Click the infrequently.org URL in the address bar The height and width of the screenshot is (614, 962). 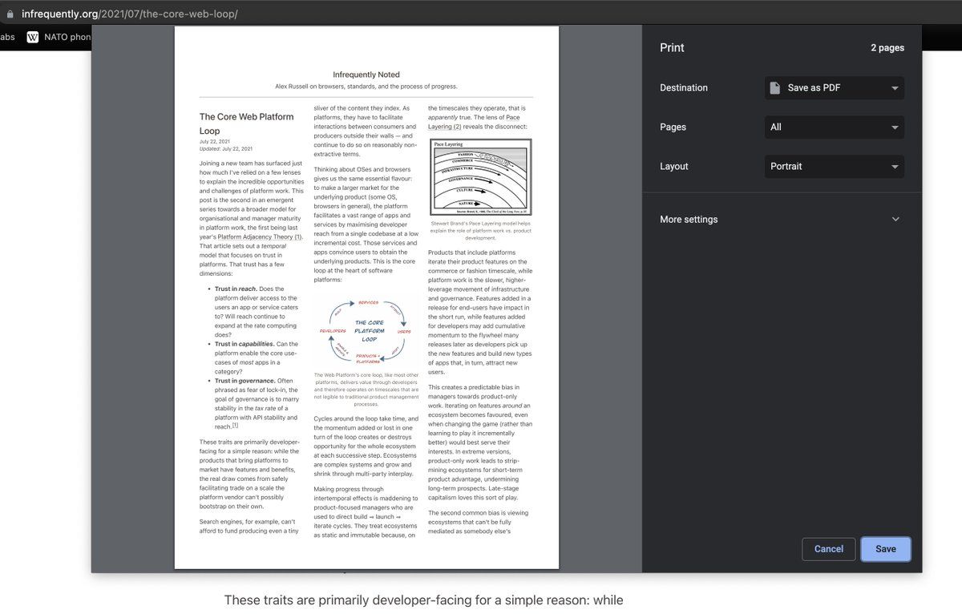click(x=130, y=14)
